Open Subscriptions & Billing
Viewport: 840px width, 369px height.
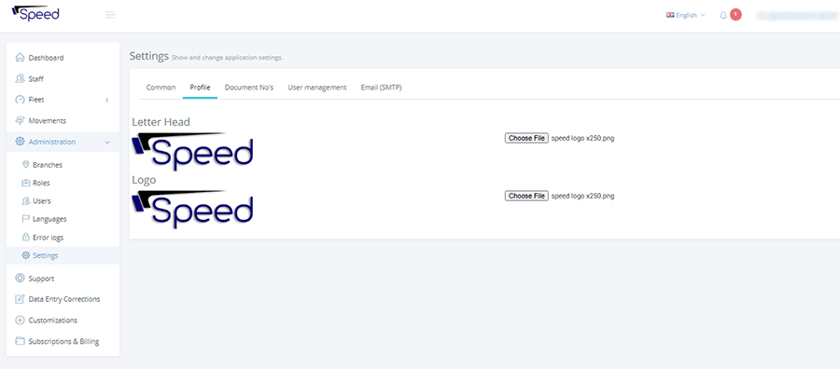coord(63,341)
